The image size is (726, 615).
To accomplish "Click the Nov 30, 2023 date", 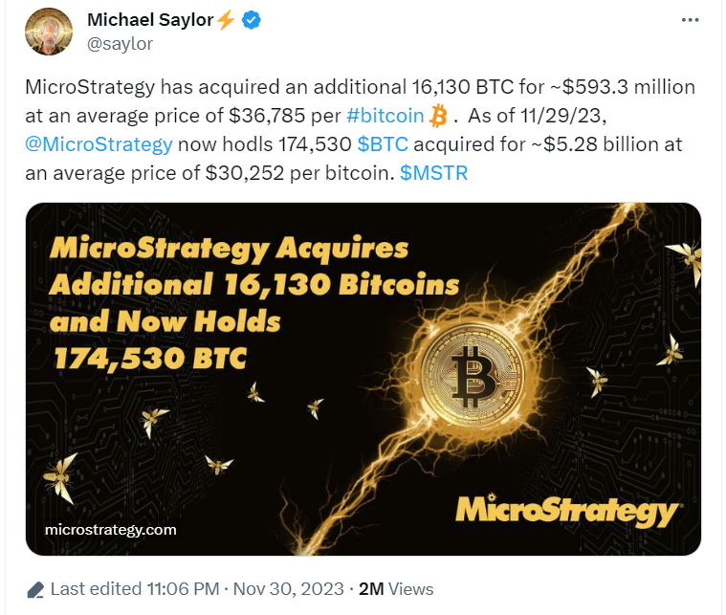I will click(x=289, y=589).
